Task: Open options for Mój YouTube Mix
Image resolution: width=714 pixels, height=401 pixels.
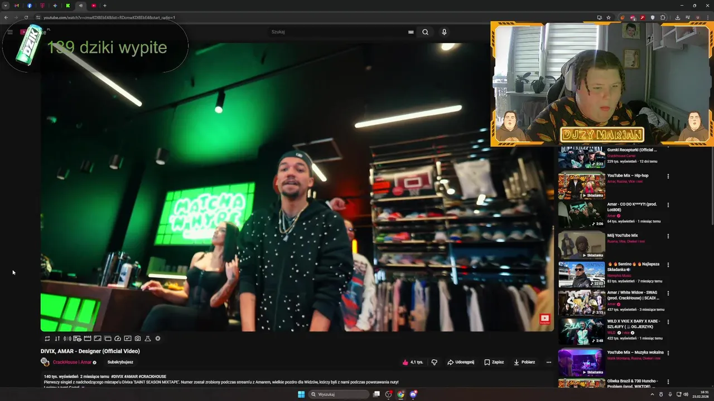Action: 668,236
